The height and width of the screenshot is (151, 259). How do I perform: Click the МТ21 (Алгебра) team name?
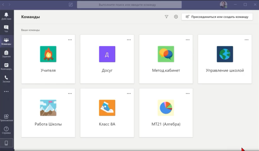pyautogui.click(x=166, y=124)
